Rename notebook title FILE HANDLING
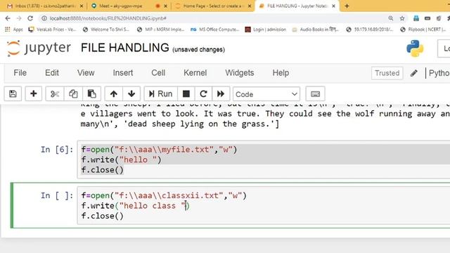Viewport: 450px width, 253px height. [125, 48]
